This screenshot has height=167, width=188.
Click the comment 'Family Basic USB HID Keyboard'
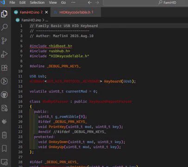pos(63,26)
